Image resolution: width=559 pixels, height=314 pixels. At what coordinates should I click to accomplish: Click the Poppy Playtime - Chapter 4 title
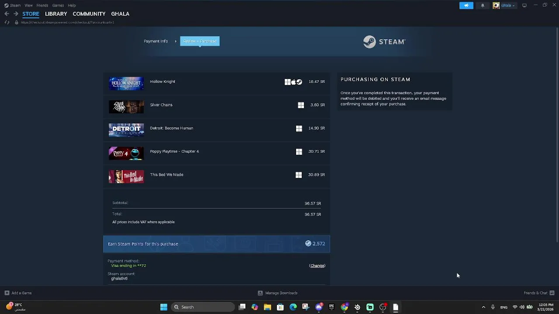174,151
